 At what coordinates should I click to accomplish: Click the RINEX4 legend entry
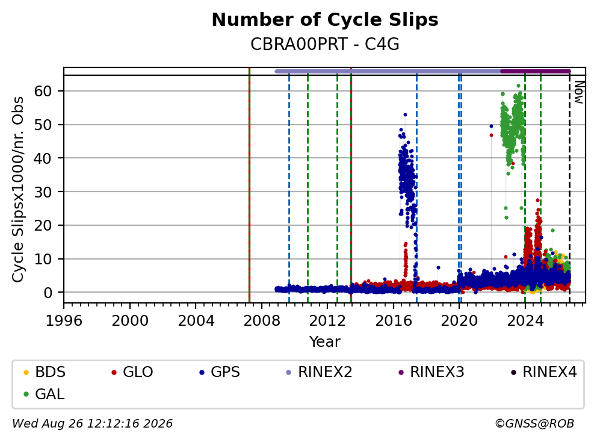point(543,372)
